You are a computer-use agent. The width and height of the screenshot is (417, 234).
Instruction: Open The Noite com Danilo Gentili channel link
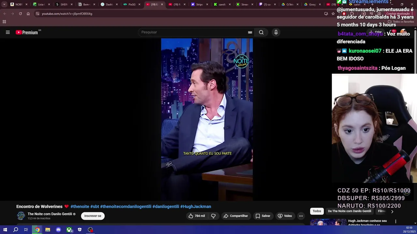tap(50, 214)
